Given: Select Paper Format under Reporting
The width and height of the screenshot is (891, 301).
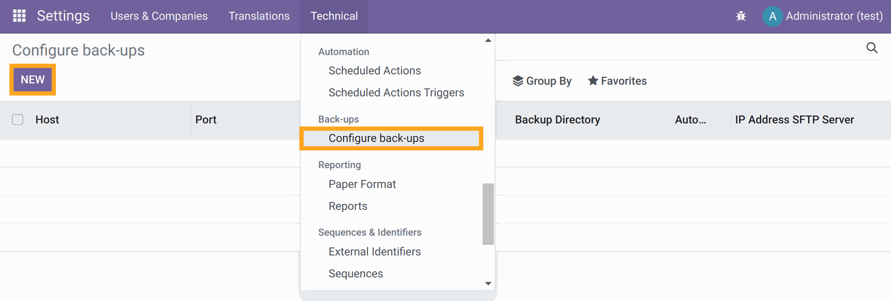Looking at the screenshot, I should [362, 184].
